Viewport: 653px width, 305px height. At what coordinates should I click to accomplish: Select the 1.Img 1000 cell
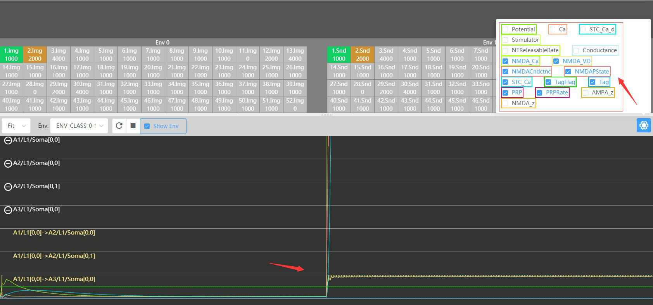coord(11,55)
